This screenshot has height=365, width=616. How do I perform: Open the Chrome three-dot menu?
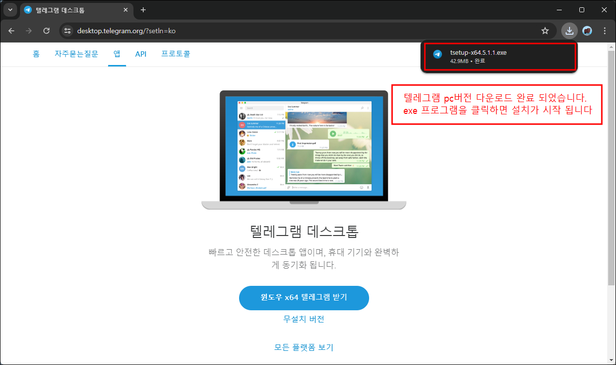pyautogui.click(x=604, y=31)
